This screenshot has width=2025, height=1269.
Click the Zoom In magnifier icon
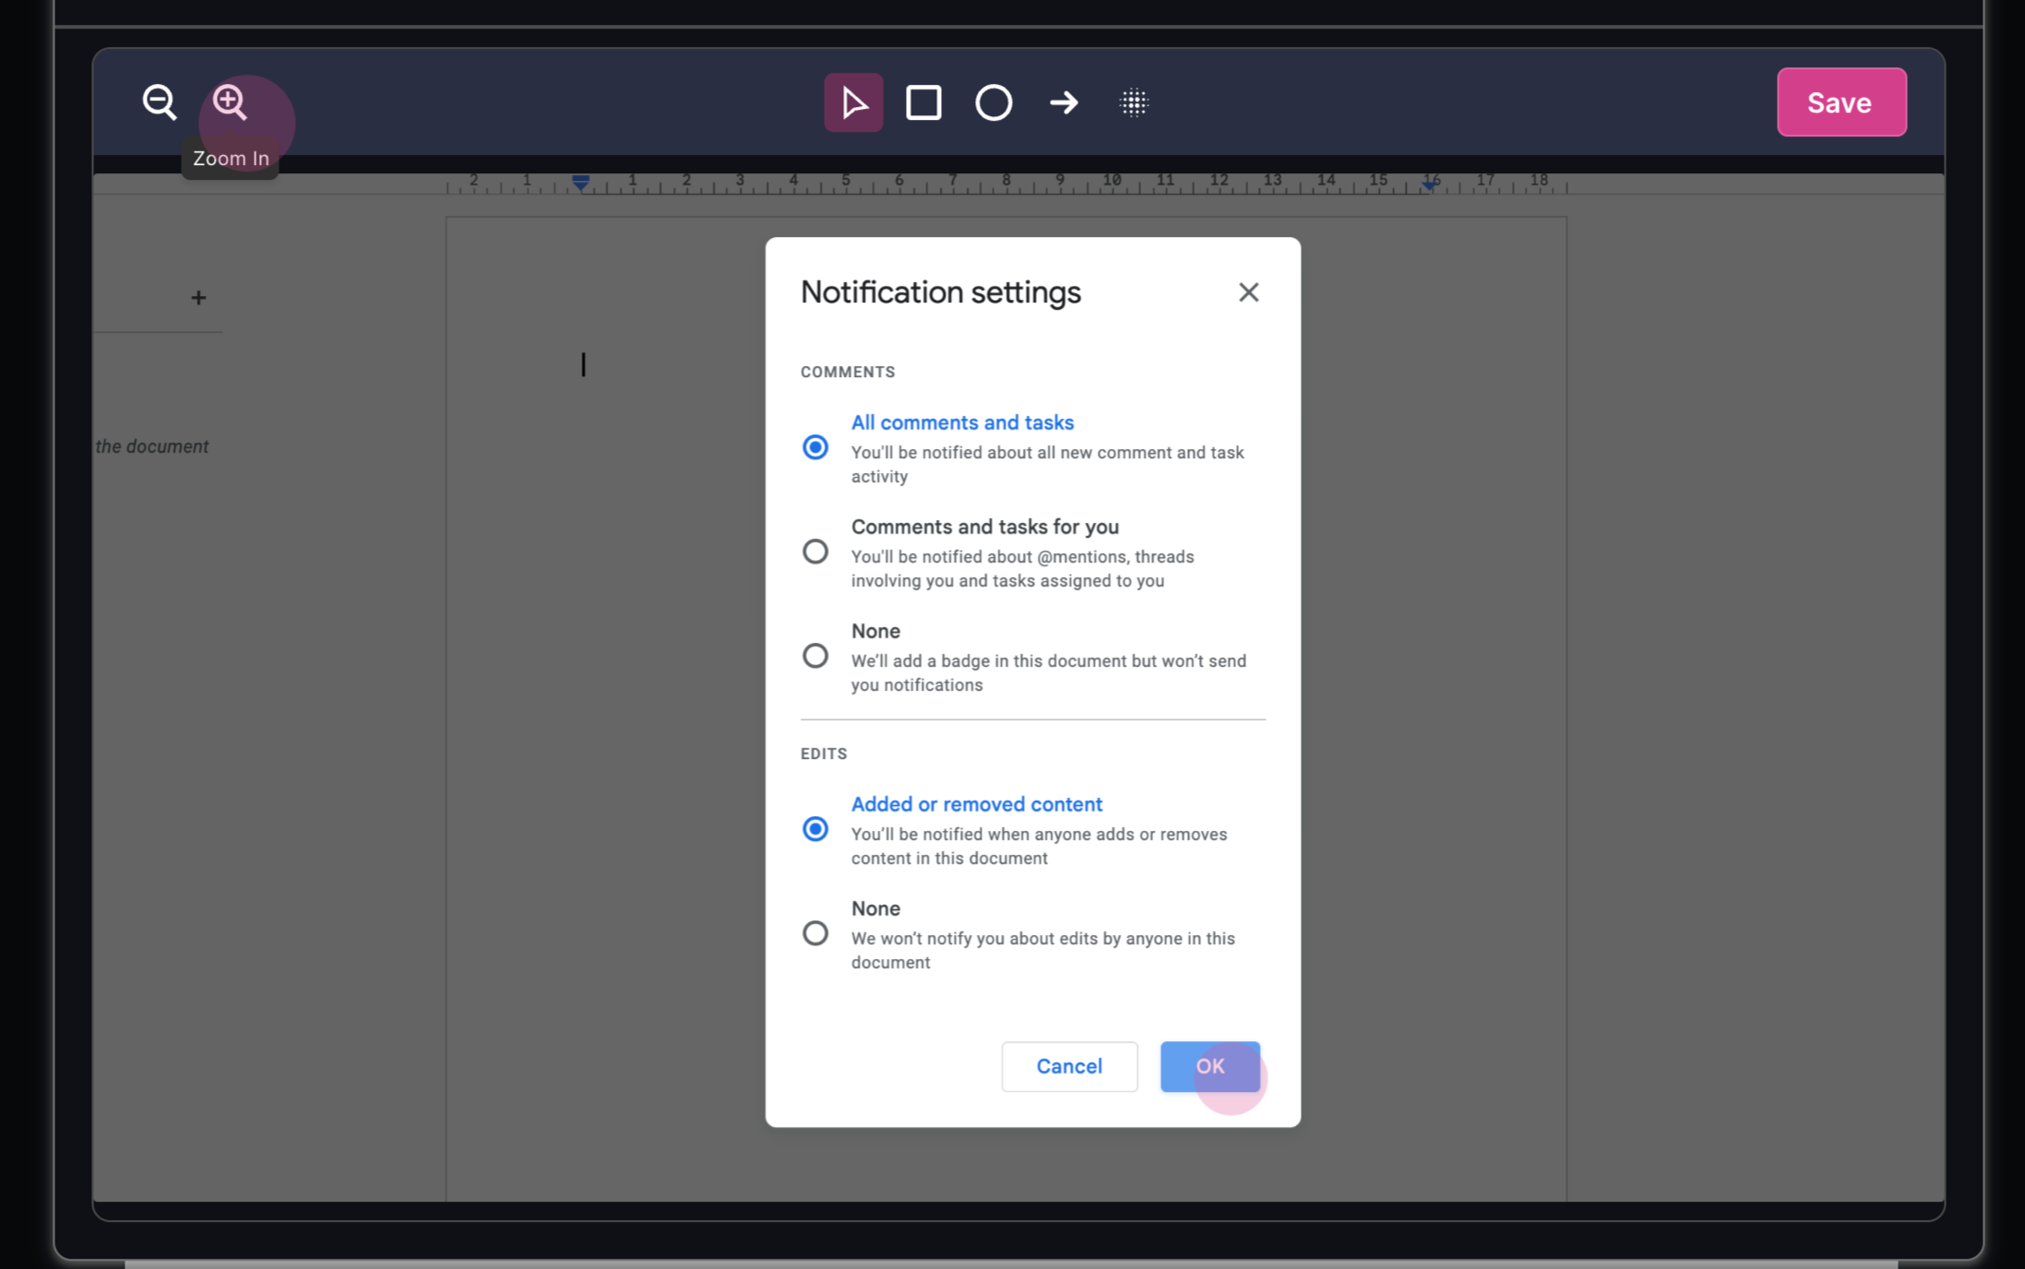230,101
